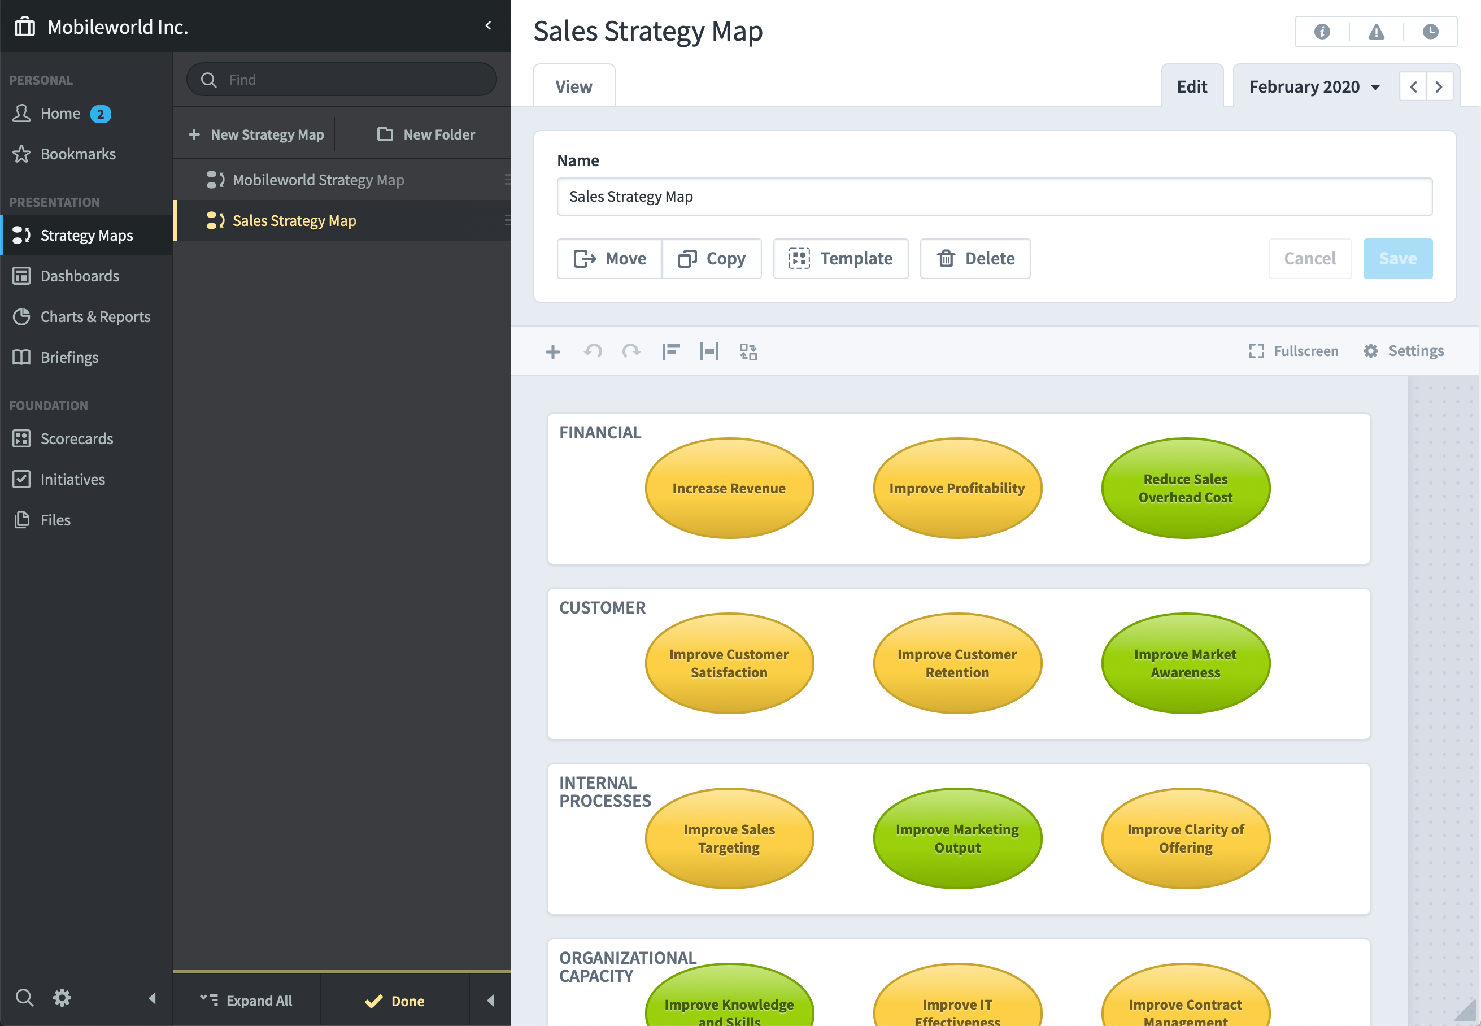Open settings gear at sidebar bottom
The image size is (1481, 1026).
[62, 998]
